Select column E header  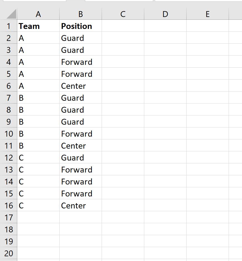(x=207, y=14)
